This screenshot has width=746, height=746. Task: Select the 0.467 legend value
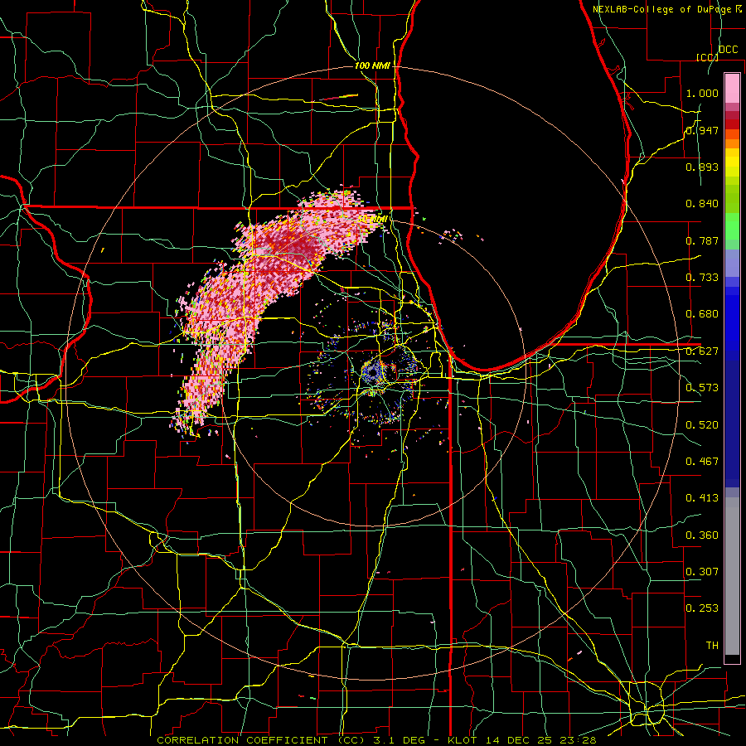click(x=702, y=462)
